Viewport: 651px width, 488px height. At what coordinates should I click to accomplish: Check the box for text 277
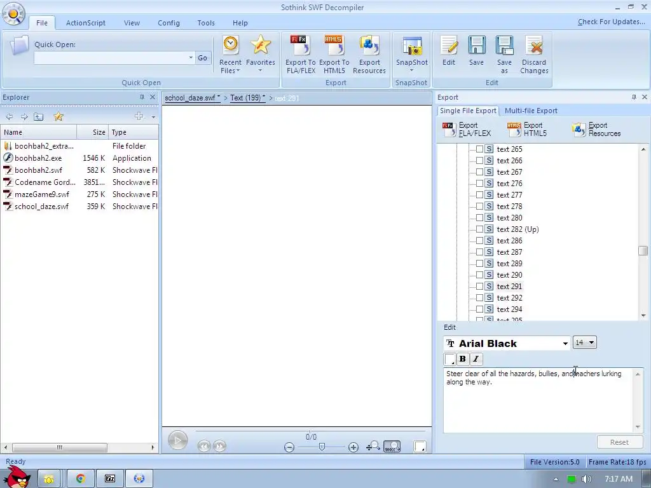tap(479, 194)
